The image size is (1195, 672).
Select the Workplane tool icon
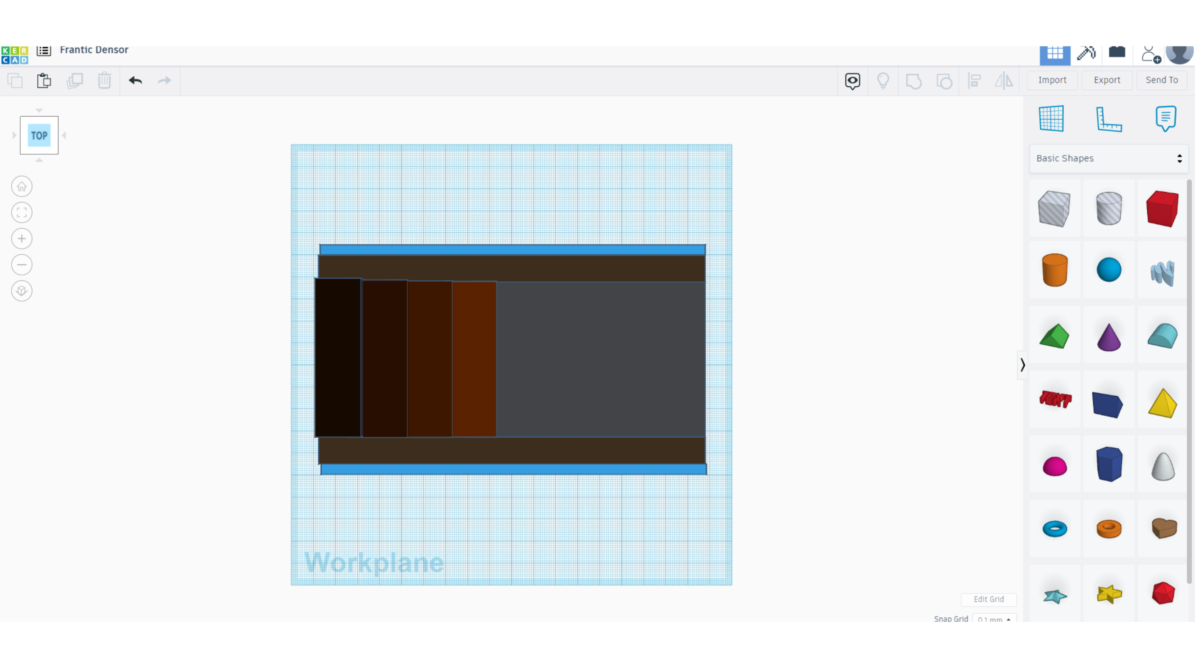(x=1051, y=119)
